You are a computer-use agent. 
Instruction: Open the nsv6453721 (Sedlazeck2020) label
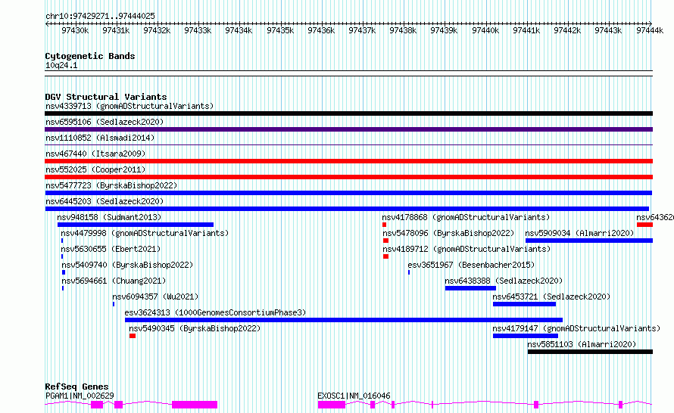tap(551, 297)
